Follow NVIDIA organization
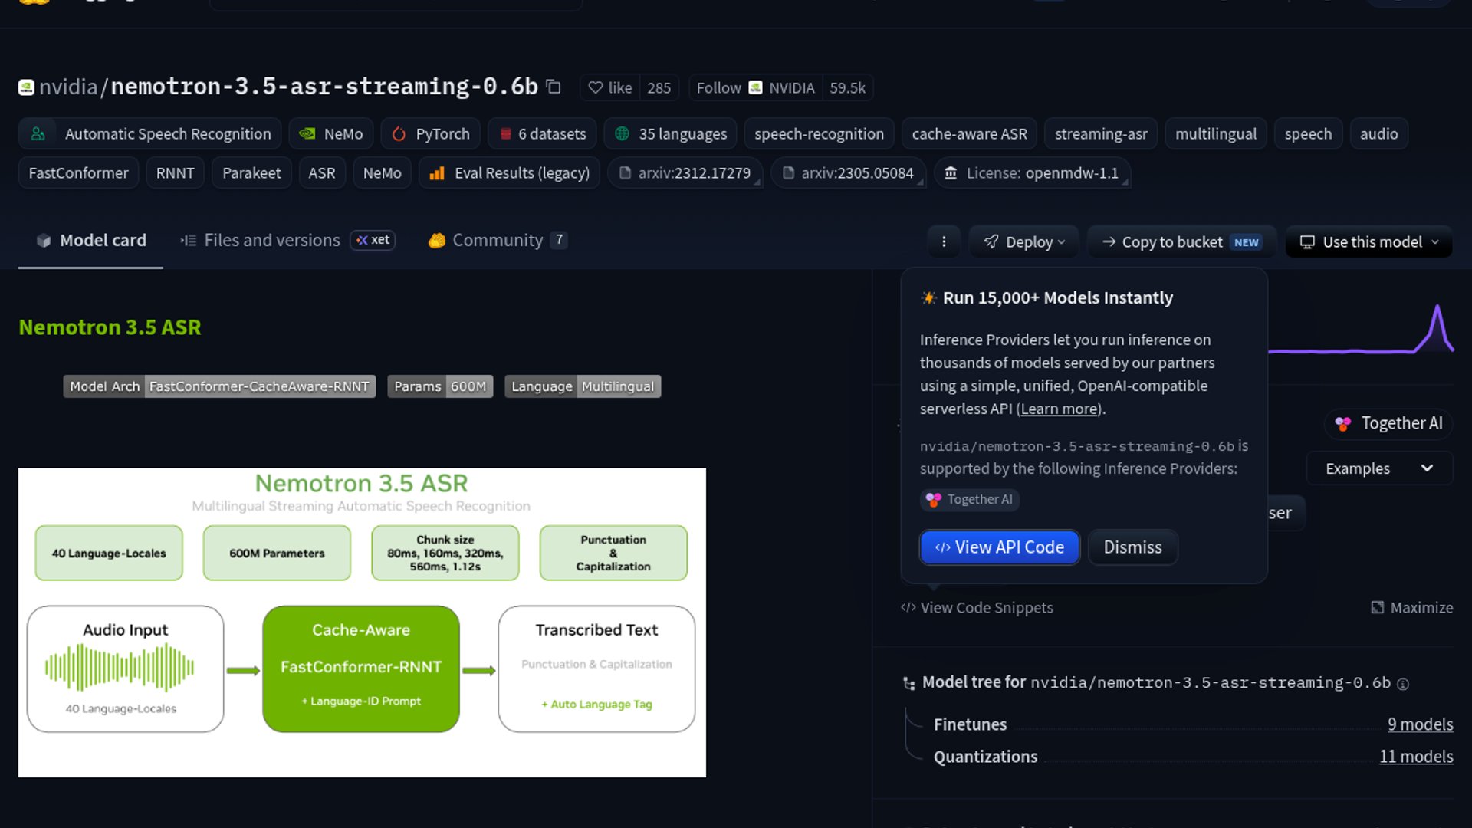This screenshot has height=828, width=1472. point(755,87)
